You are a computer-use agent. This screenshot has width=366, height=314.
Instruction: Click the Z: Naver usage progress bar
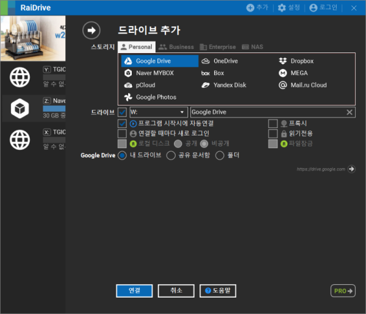click(54, 109)
